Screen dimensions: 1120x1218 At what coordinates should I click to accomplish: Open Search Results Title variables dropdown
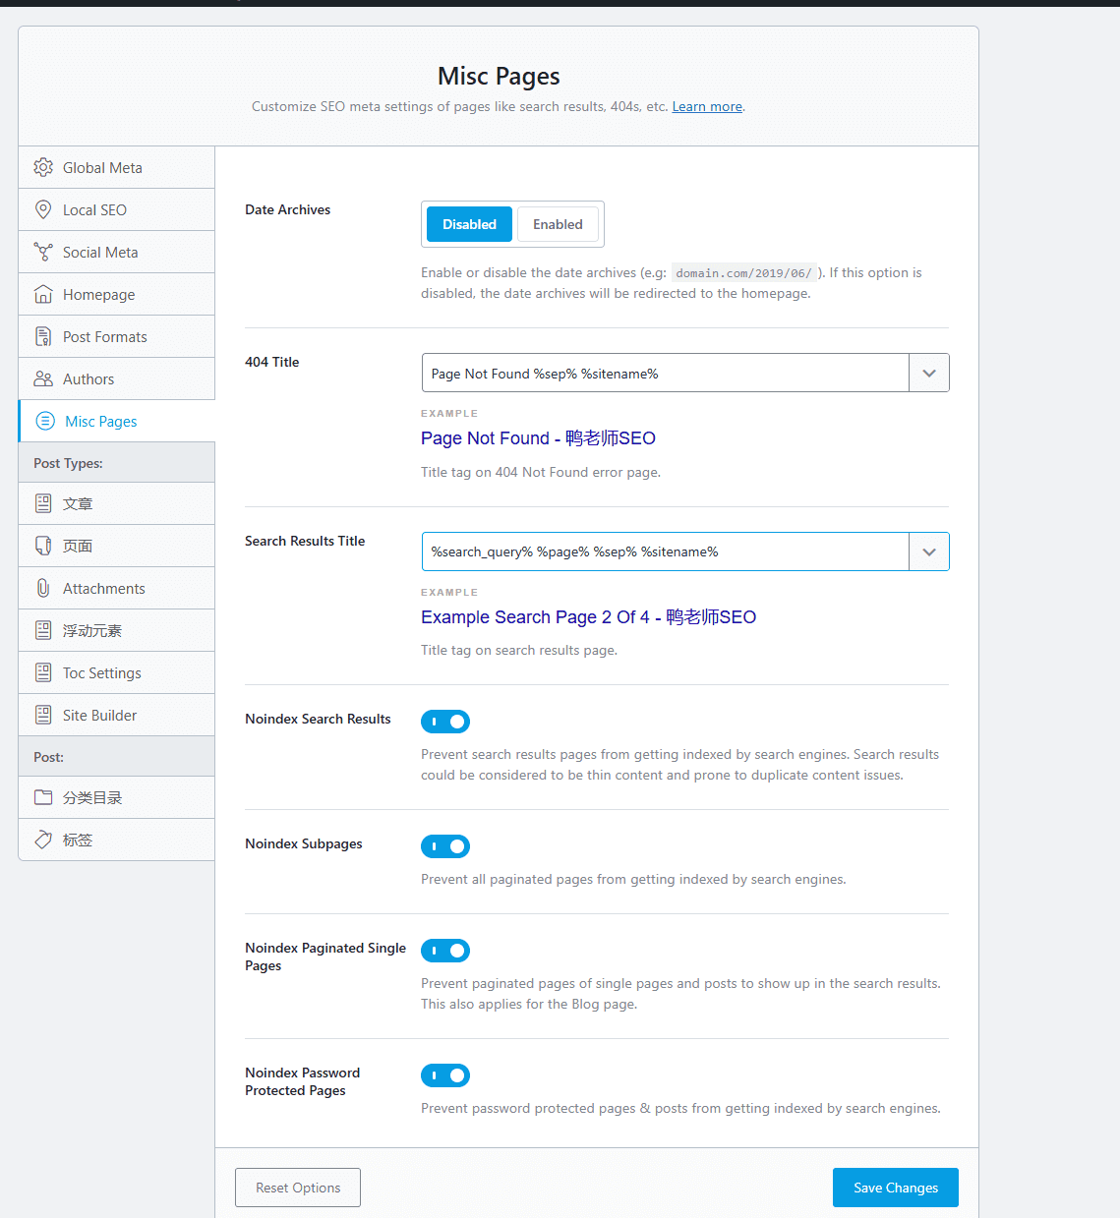click(929, 551)
